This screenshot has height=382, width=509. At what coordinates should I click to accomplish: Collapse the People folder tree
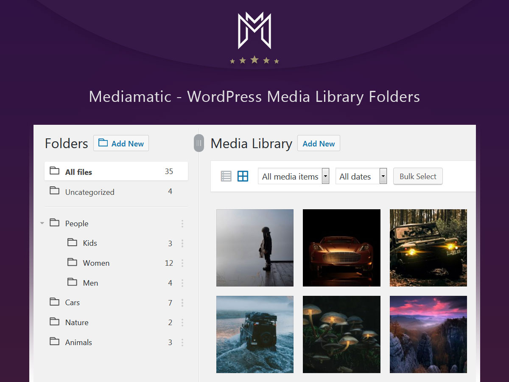(42, 223)
